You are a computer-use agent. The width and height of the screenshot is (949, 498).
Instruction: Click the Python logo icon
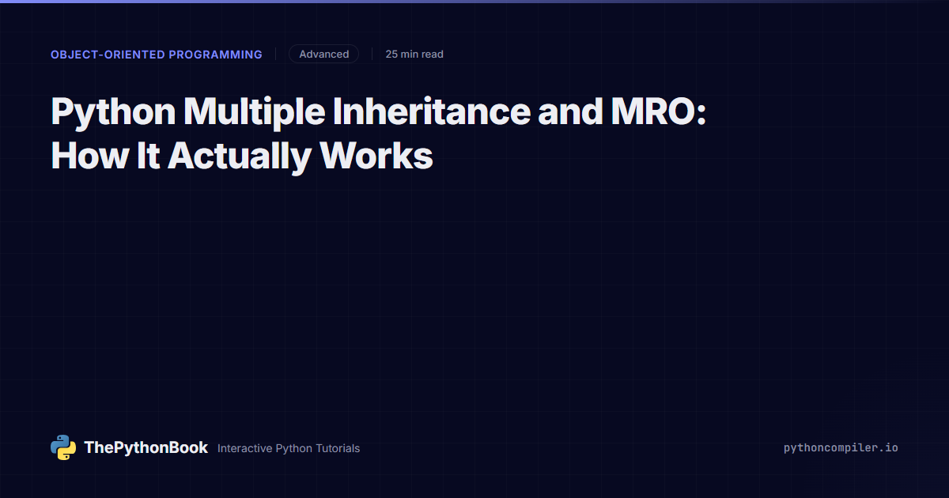(x=63, y=447)
